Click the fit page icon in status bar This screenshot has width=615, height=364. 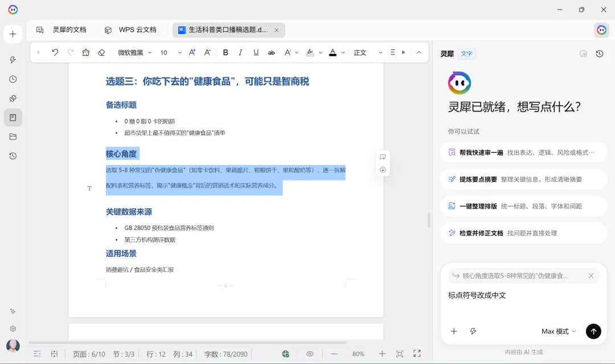(400, 354)
